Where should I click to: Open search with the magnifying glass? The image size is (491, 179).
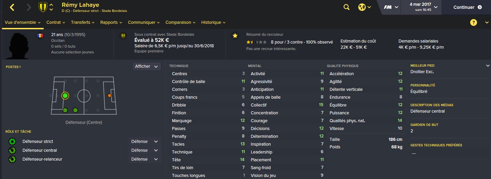pos(346,7)
